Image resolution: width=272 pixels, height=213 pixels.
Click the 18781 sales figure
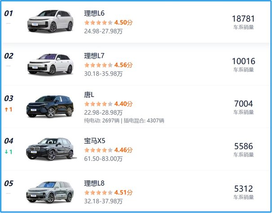pyautogui.click(x=243, y=19)
